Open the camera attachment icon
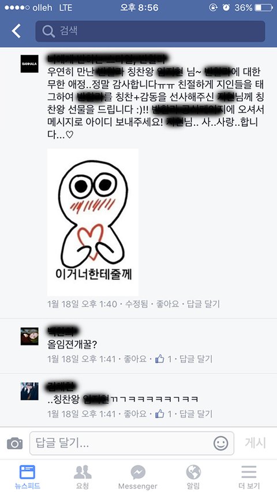The height and width of the screenshot is (492, 277). (x=15, y=444)
